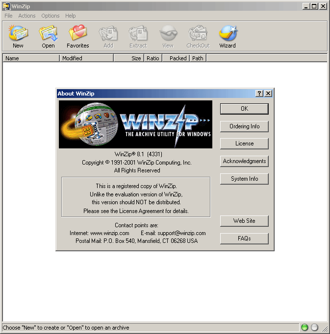Sort by the Packed column header
330x334 pixels.
[176, 58]
